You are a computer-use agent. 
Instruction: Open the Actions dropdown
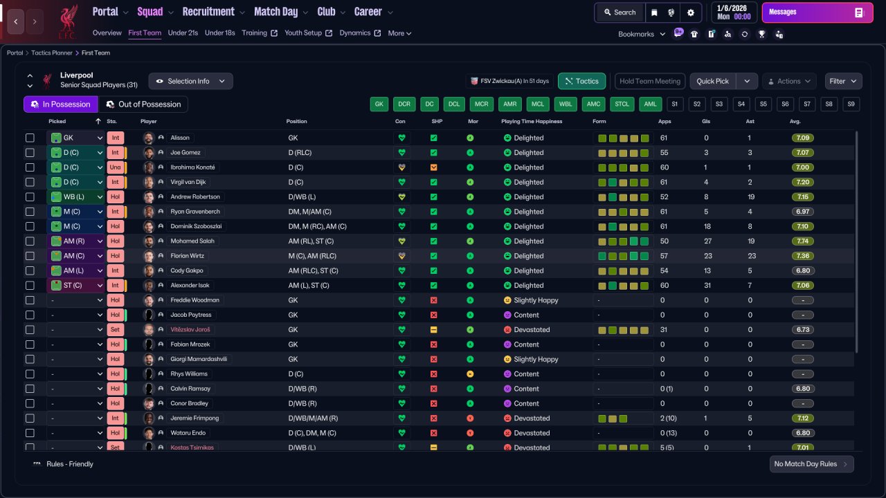pos(789,81)
